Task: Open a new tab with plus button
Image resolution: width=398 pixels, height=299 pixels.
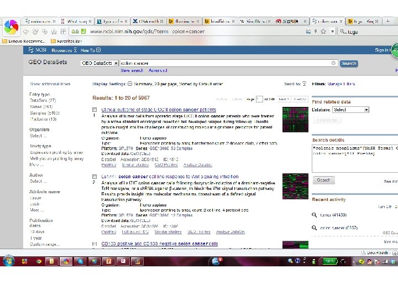Action: coord(388,22)
